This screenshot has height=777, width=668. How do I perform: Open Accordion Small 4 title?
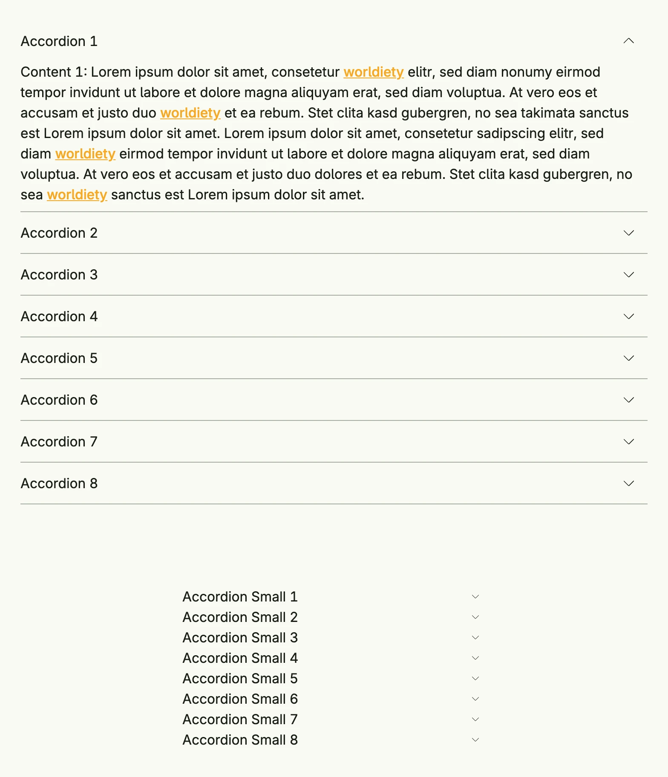tap(240, 658)
